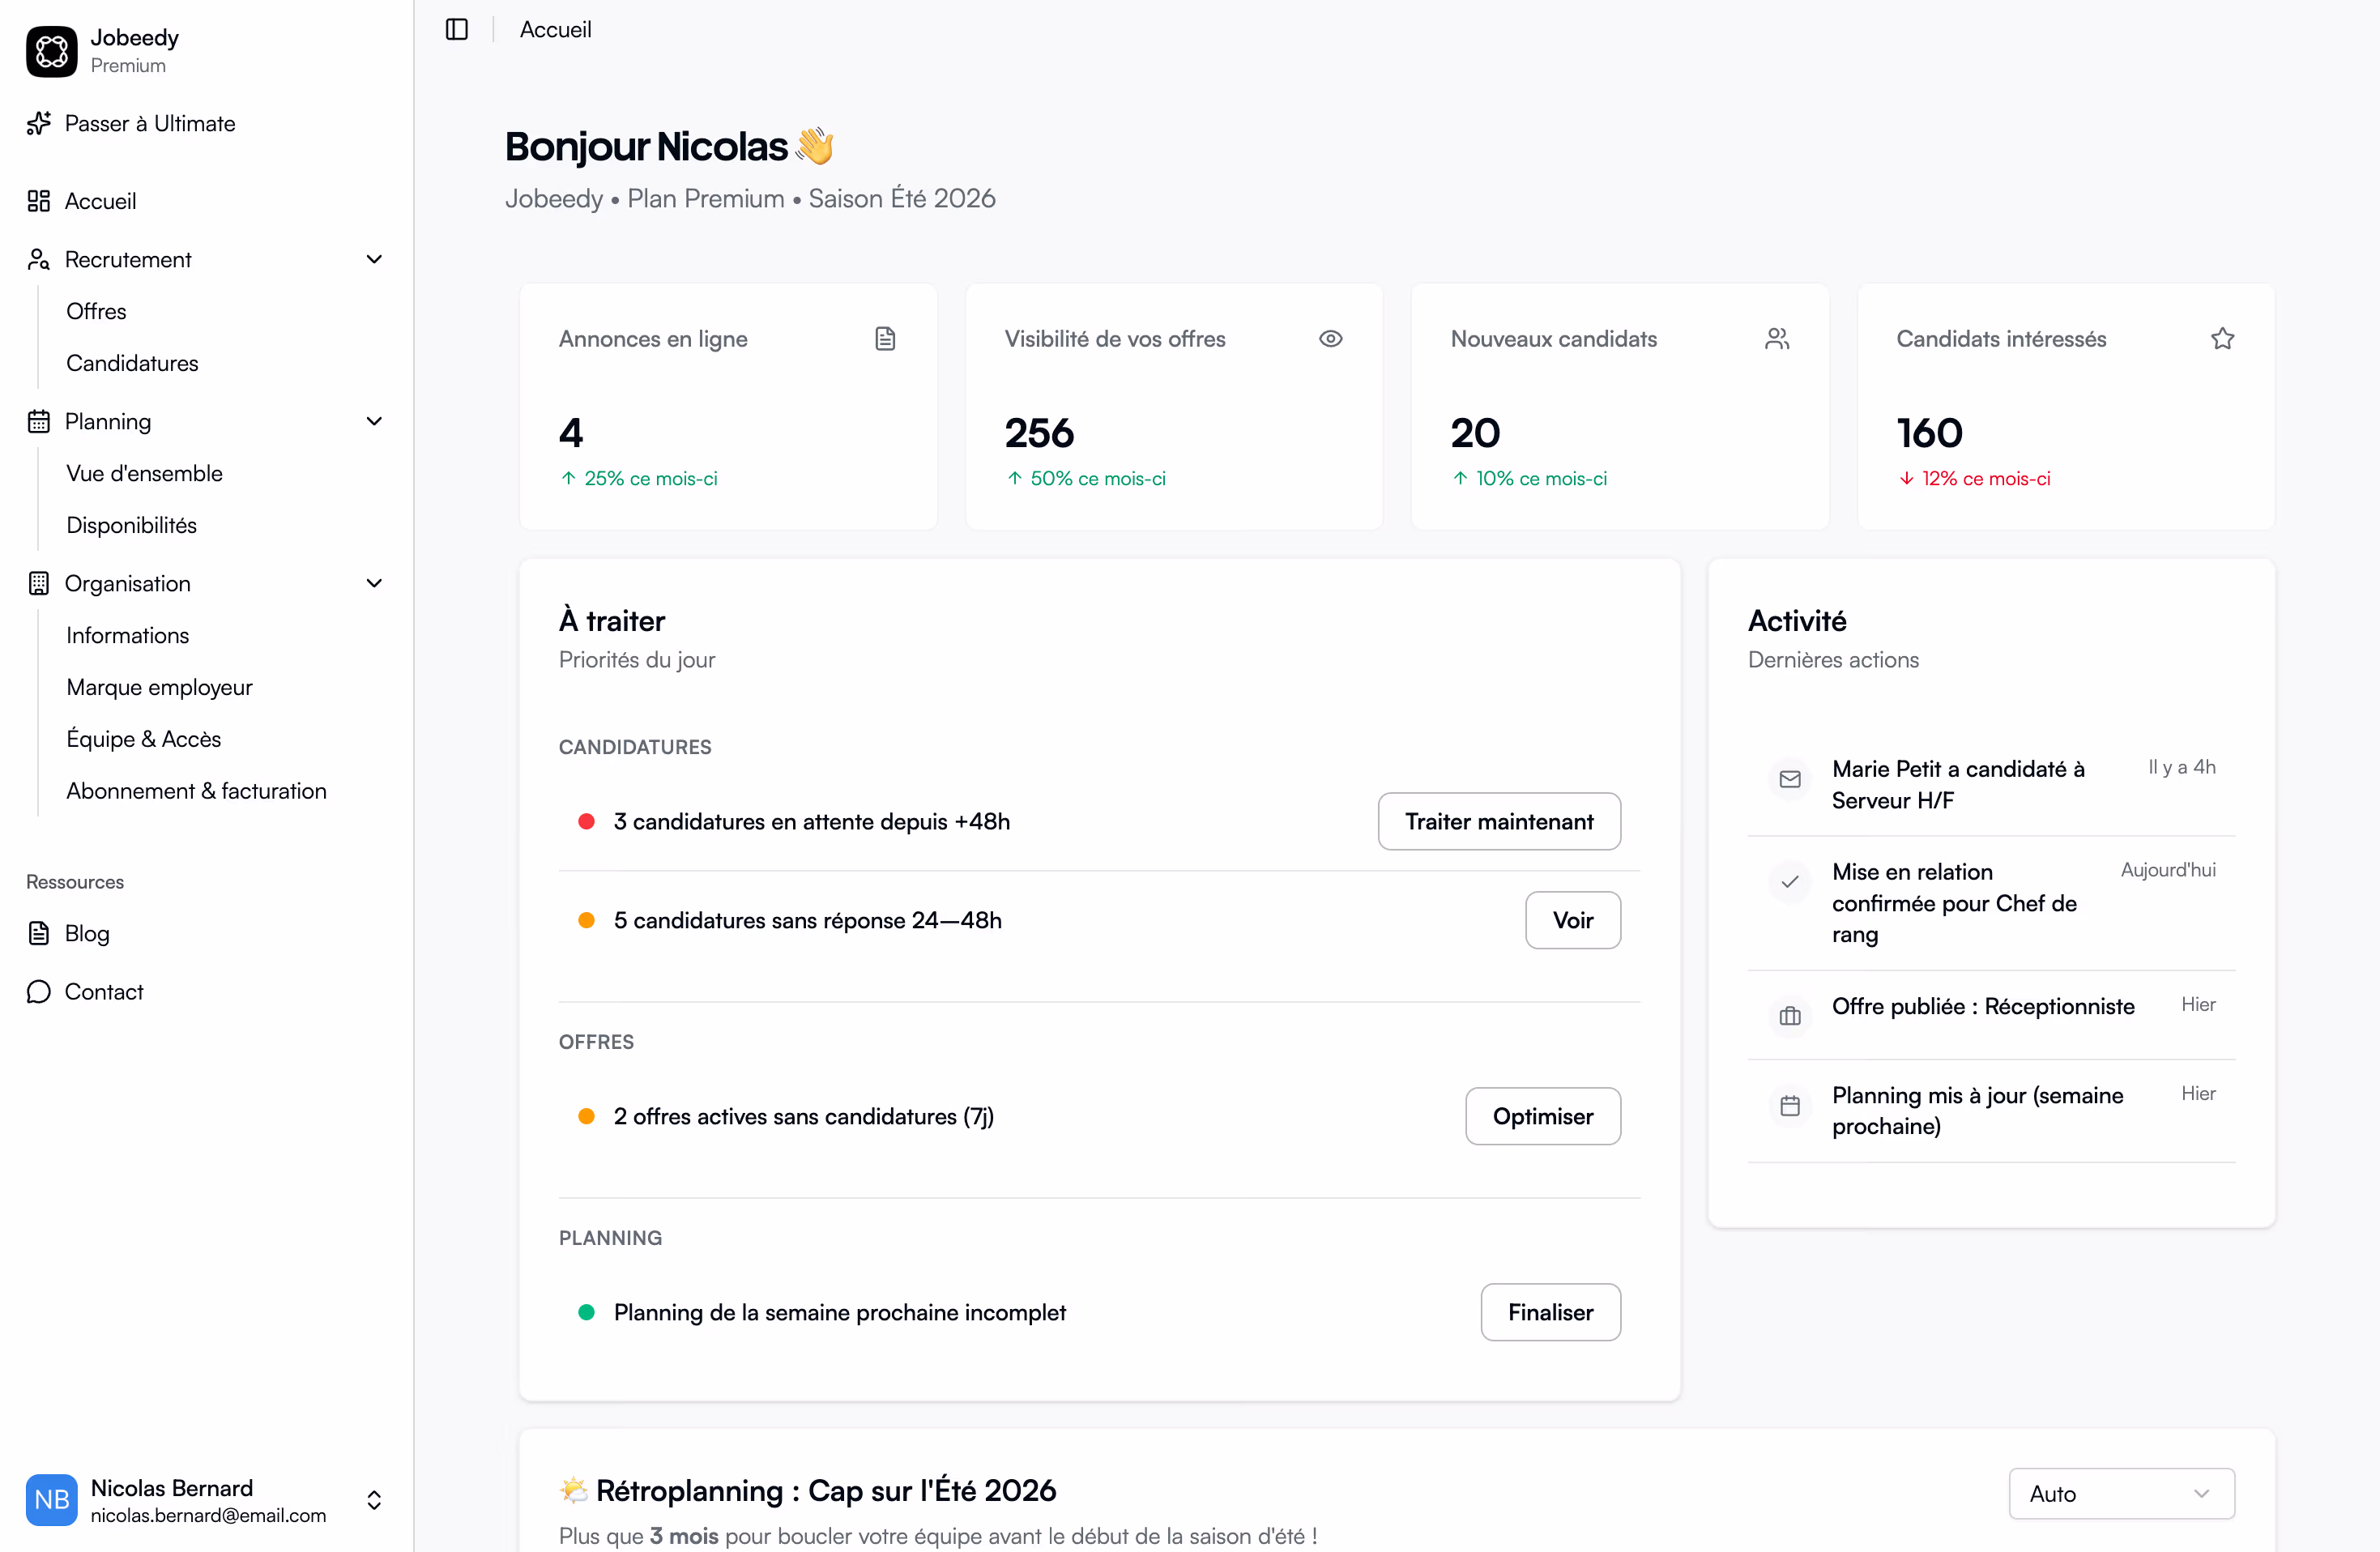The image size is (2380, 1552).
Task: Click the Contact chat bubble icon
Action: click(39, 991)
